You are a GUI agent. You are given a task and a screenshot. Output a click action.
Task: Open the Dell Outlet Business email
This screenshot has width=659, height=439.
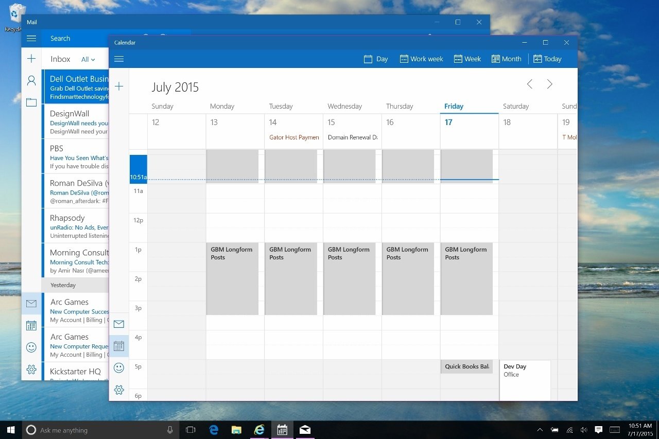(x=75, y=87)
